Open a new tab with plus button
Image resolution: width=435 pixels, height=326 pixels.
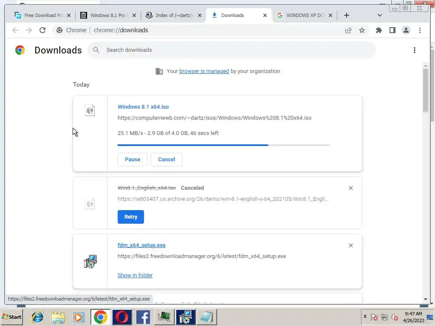pos(347,15)
